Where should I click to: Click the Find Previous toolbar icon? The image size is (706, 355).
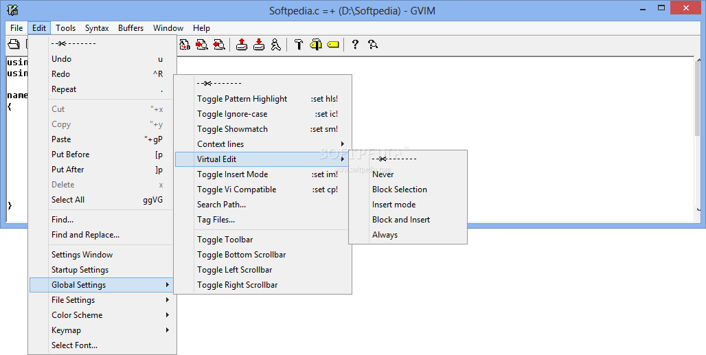(x=219, y=44)
